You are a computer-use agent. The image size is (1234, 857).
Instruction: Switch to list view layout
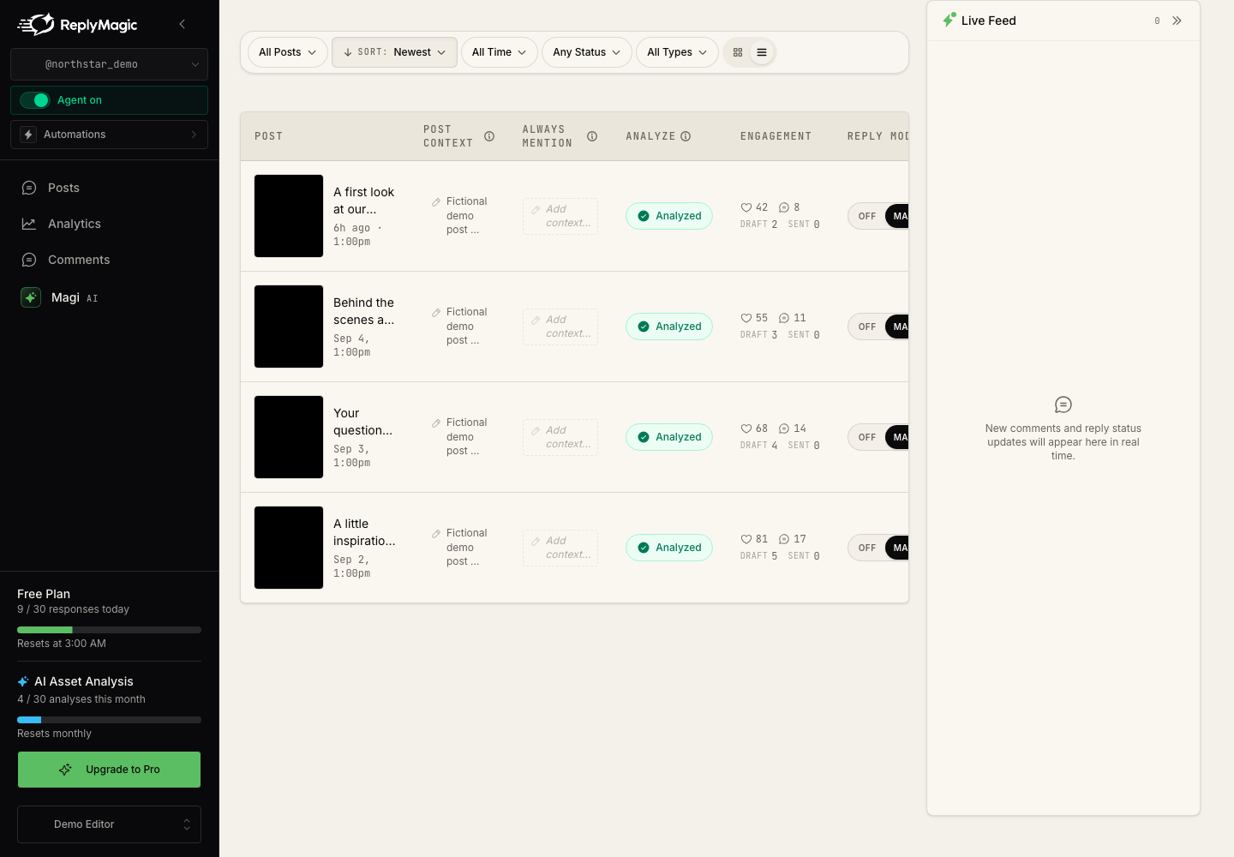(762, 52)
